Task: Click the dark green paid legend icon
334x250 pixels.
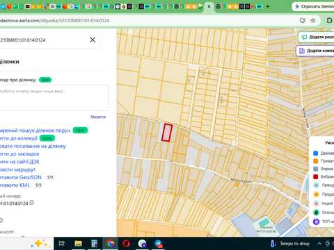Action: pos(316,212)
